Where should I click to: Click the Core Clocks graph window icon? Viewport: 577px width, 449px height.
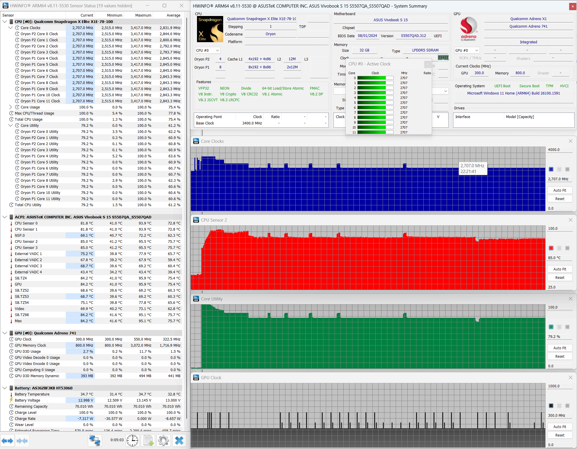196,141
